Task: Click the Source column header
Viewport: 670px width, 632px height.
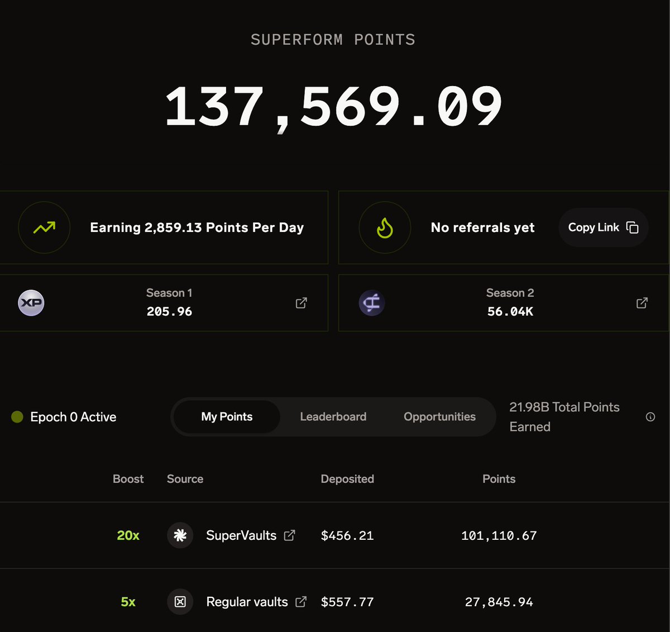Action: [x=185, y=479]
